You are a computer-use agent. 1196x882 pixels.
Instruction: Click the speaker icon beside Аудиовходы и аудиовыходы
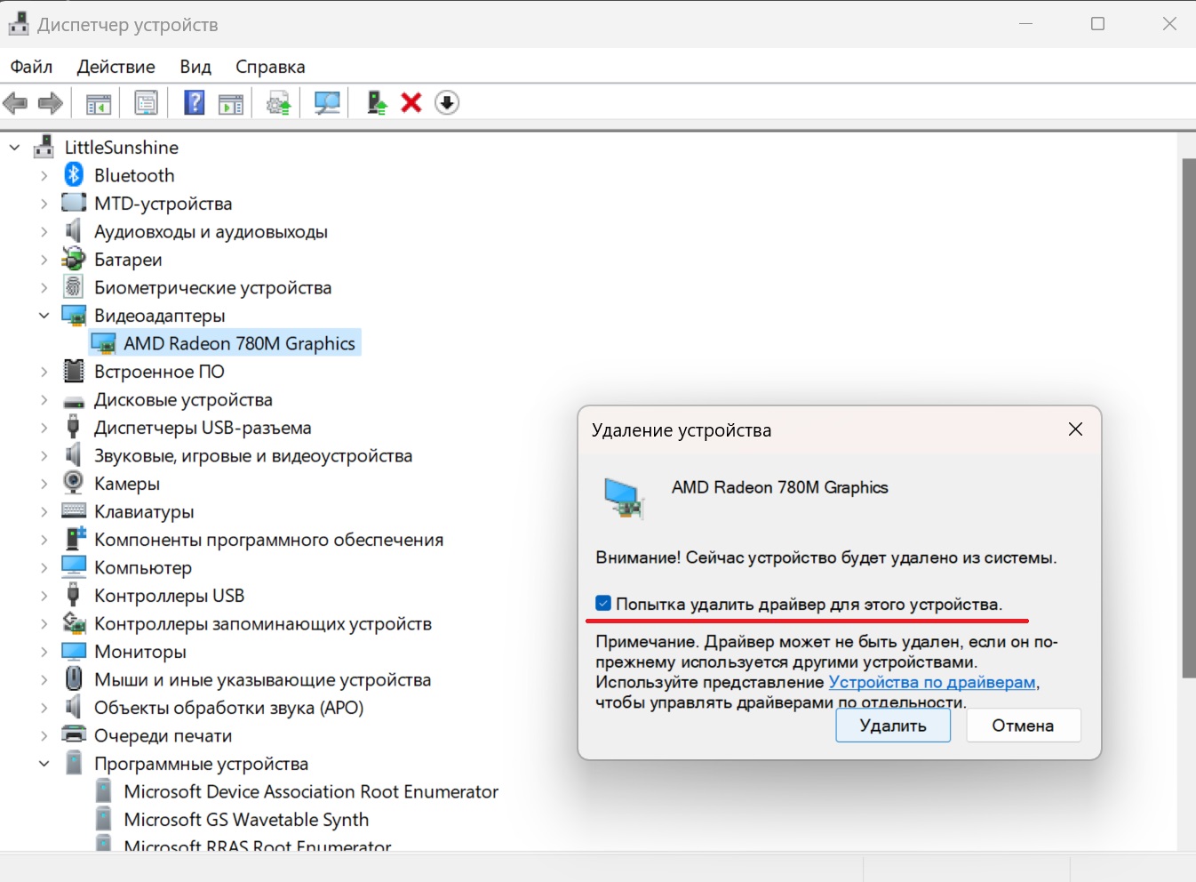[74, 231]
